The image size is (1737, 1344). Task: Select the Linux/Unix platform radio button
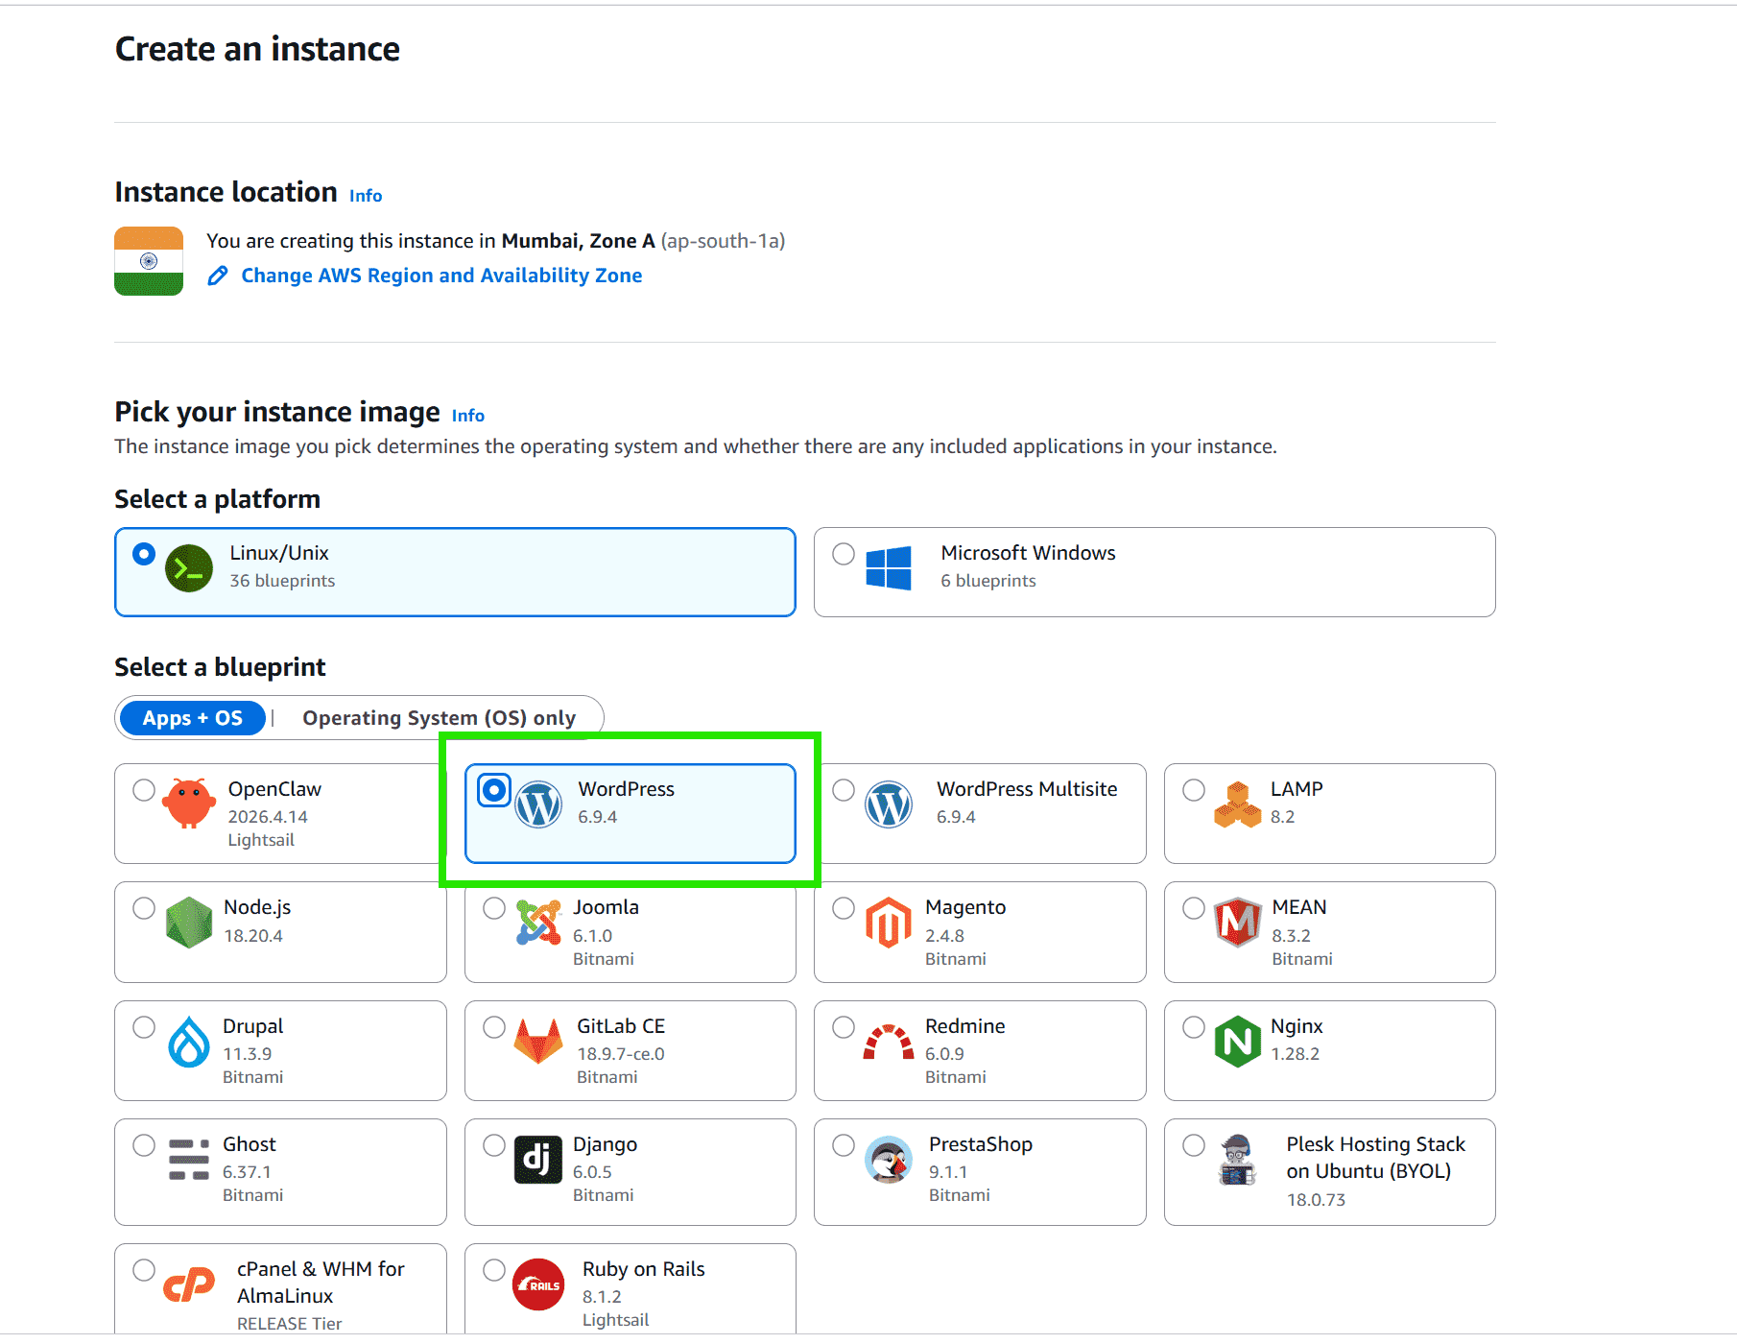pos(144,554)
